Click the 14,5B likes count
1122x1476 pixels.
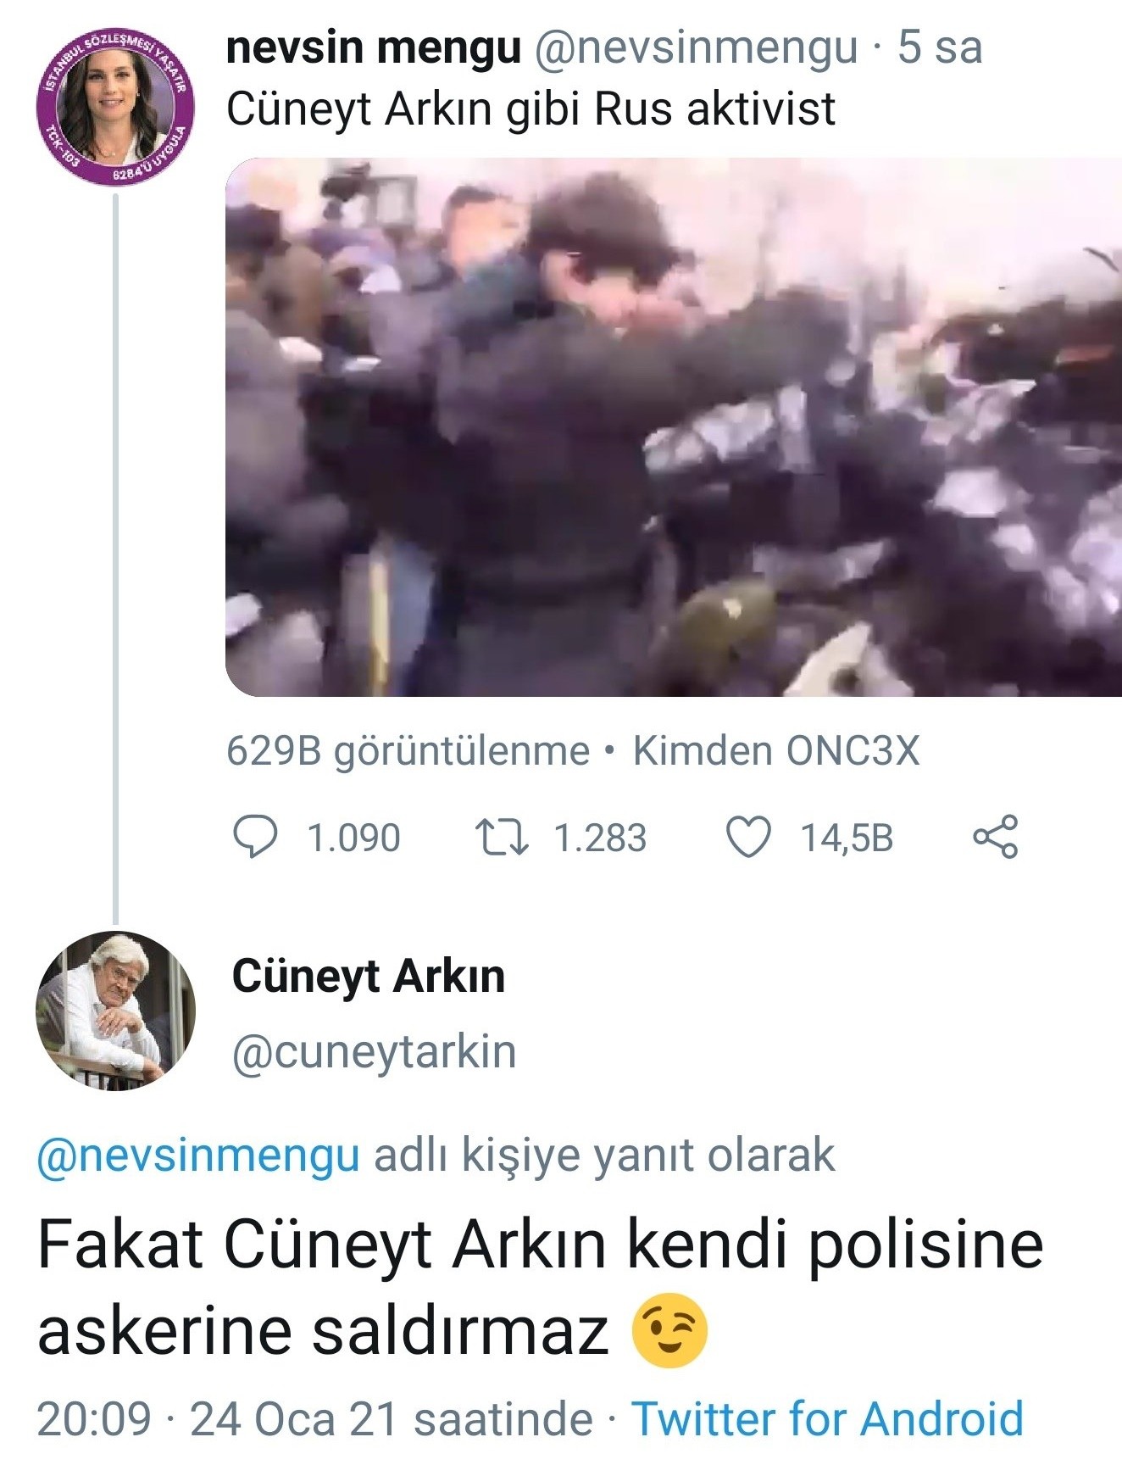point(847,838)
